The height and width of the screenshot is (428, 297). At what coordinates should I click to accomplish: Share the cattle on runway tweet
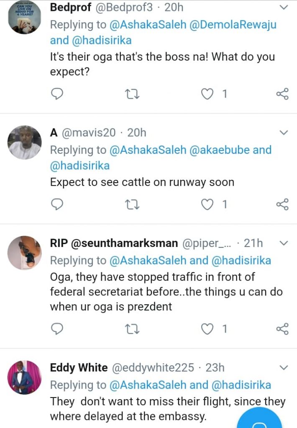pos(282,204)
